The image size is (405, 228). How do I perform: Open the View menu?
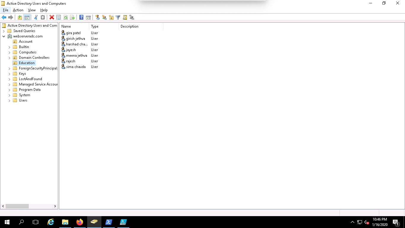coord(32,10)
